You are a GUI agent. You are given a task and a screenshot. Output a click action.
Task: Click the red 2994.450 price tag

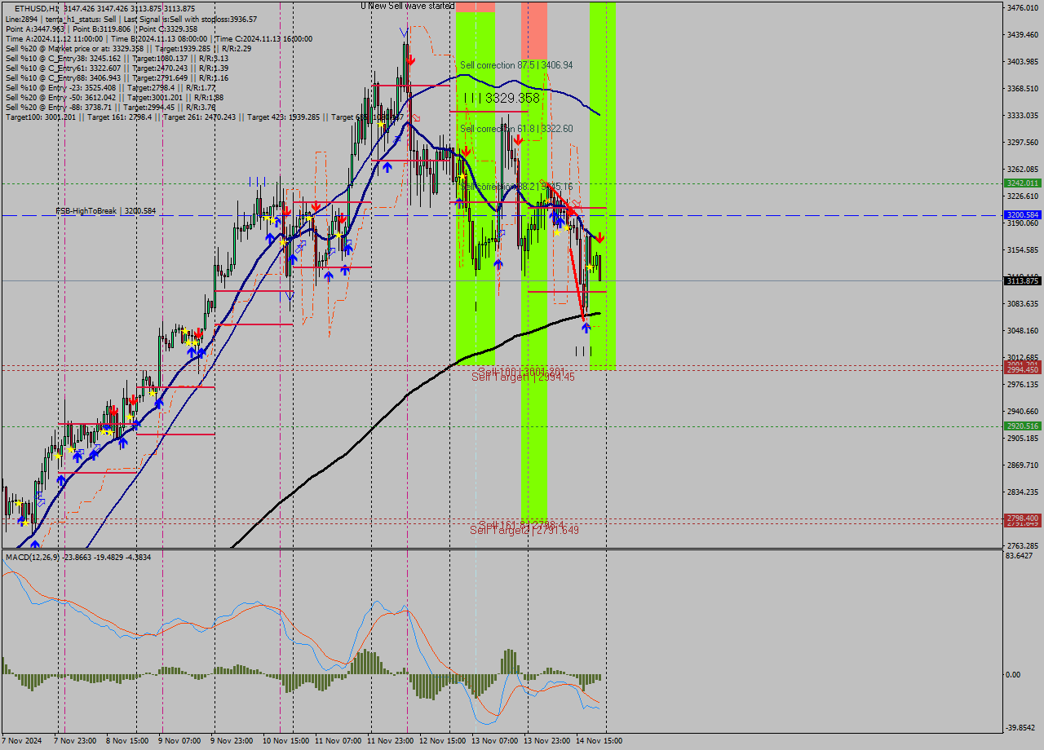1023,369
